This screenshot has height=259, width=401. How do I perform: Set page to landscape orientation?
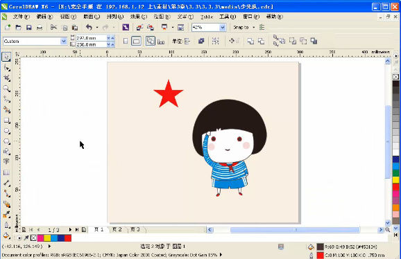pos(136,41)
